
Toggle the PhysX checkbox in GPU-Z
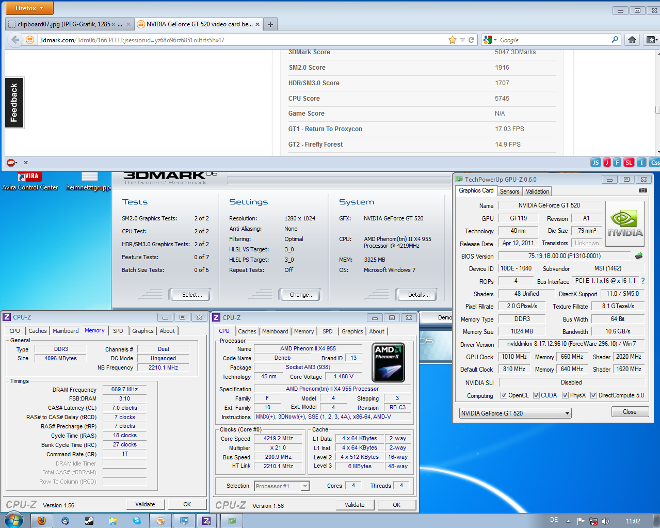(565, 395)
